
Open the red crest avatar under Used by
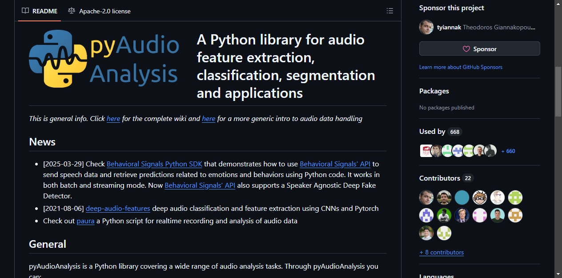coord(426,151)
